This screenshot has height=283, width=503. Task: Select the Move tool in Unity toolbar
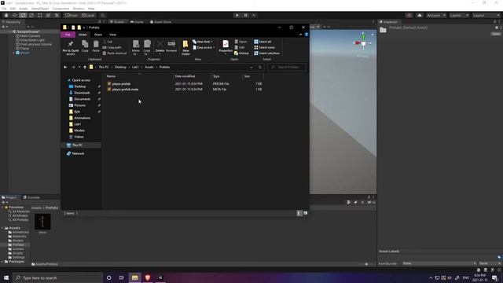[x=14, y=16]
